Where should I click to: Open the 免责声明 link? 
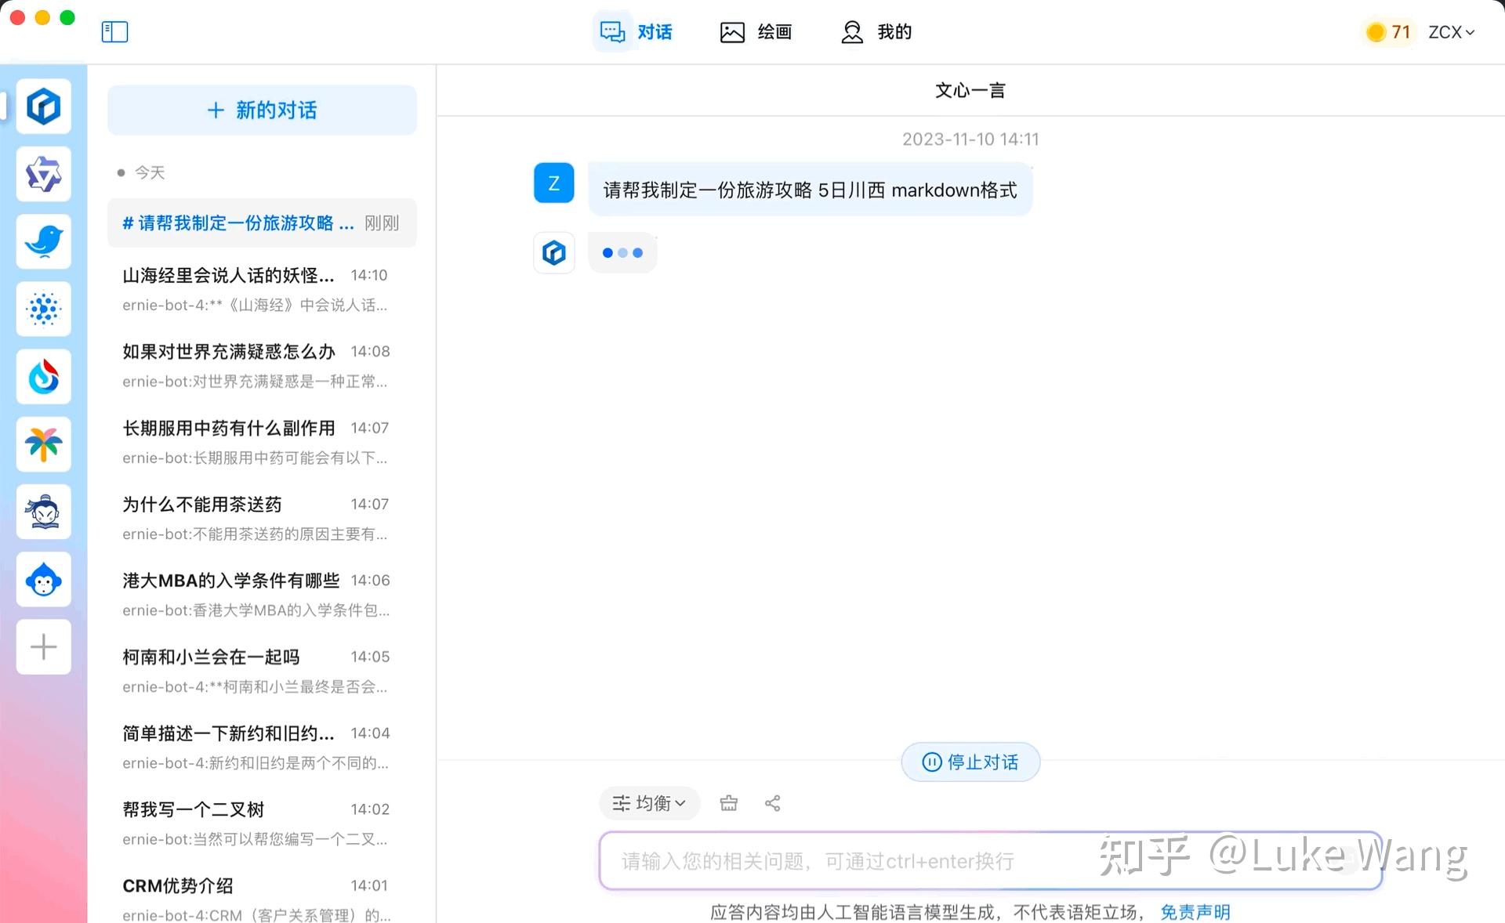click(1195, 912)
